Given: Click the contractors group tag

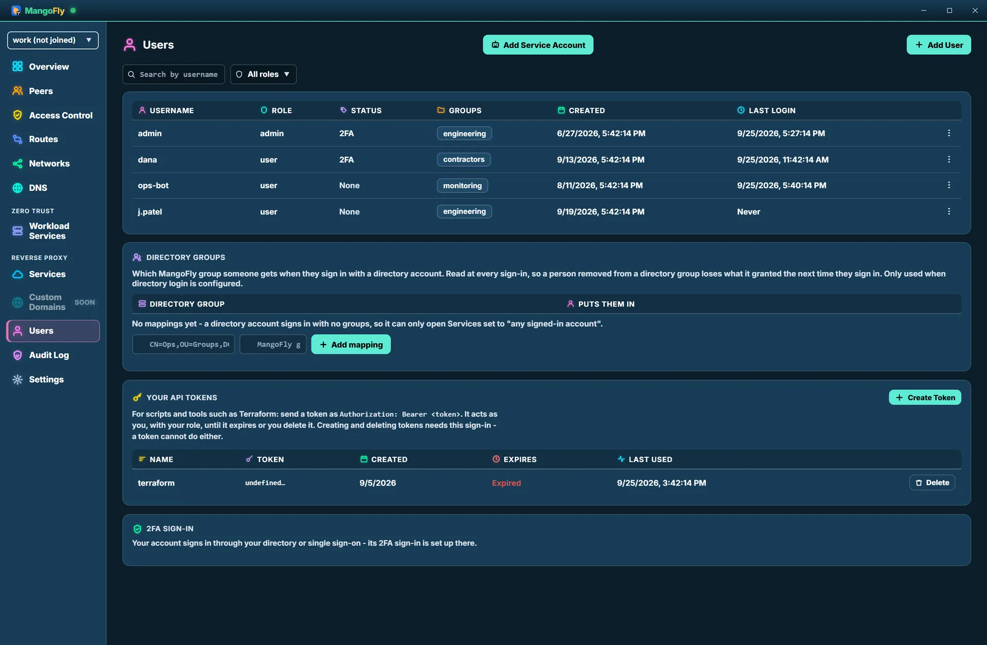Looking at the screenshot, I should pyautogui.click(x=464, y=159).
